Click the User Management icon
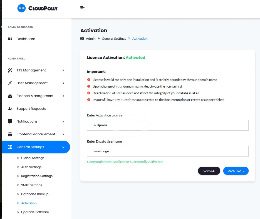The width and height of the screenshot is (260, 219). point(10,83)
